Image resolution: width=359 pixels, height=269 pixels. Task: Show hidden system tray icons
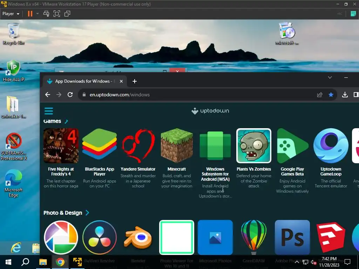click(297, 262)
